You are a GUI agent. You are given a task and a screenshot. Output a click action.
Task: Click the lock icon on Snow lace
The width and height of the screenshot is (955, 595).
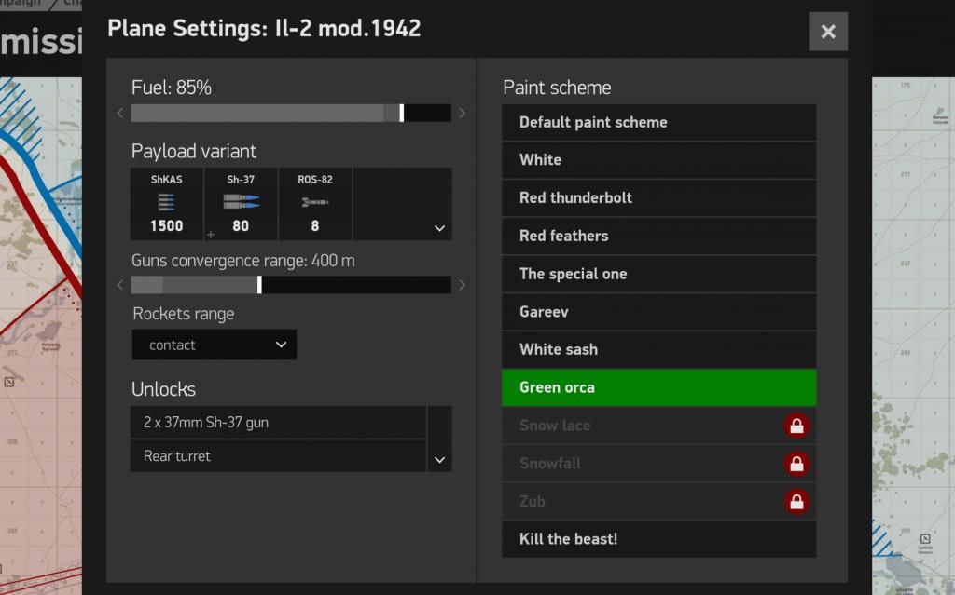[x=796, y=426]
